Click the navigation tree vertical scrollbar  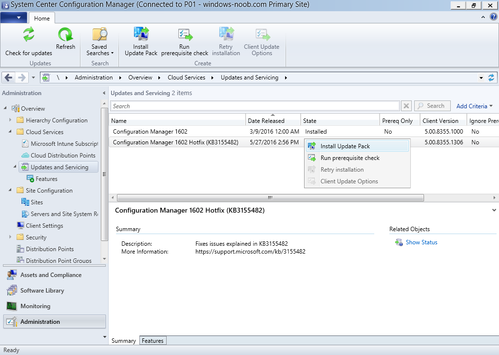click(x=104, y=175)
